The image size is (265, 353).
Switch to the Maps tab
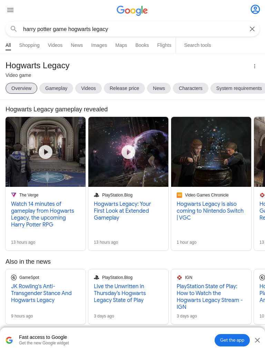[121, 45]
